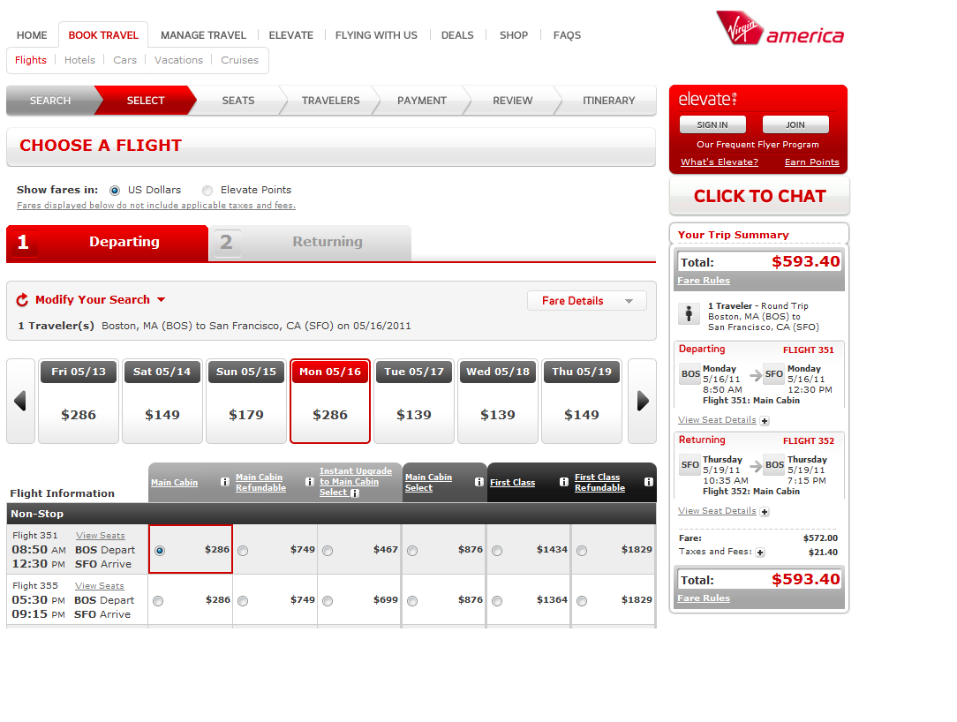Select Flight 355 Main Cabin $286 fare
Viewport: 957px width, 722px height.
(x=159, y=601)
